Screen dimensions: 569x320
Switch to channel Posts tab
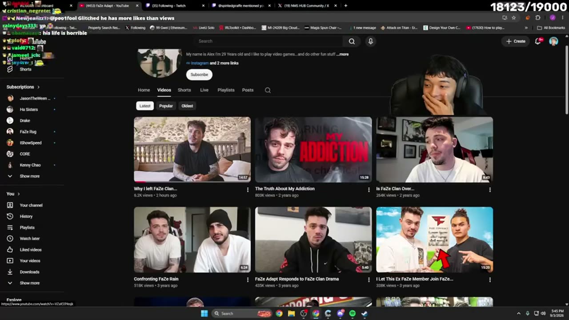tap(248, 90)
